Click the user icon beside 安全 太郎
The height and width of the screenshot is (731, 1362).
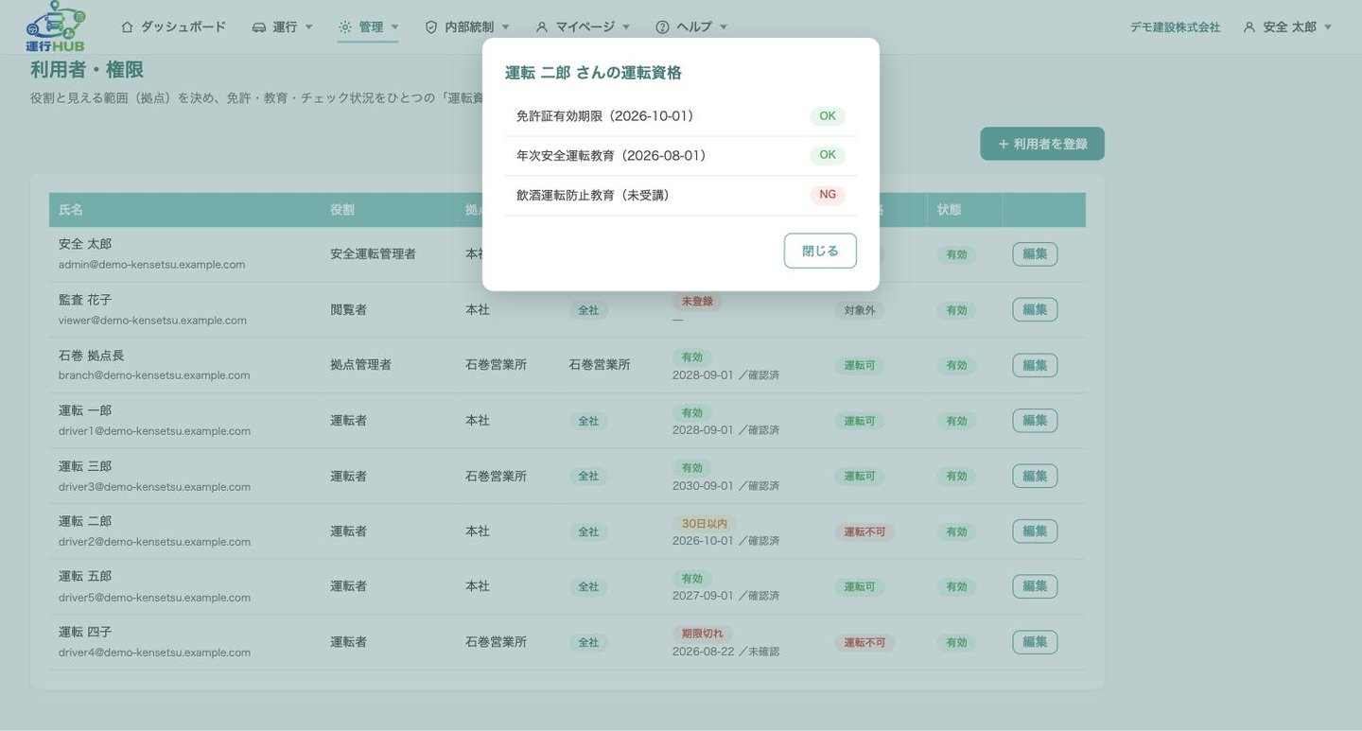pyautogui.click(x=1249, y=27)
